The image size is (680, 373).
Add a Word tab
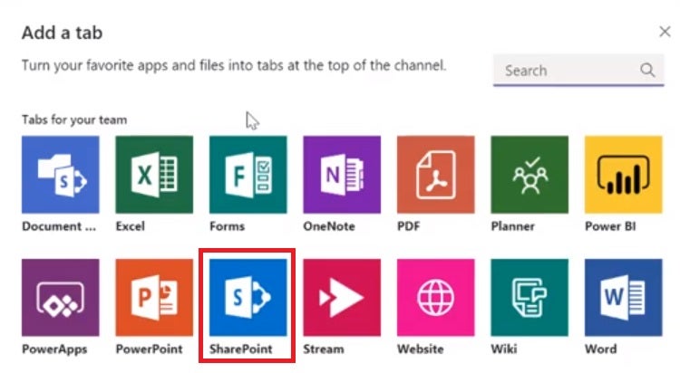[624, 298]
